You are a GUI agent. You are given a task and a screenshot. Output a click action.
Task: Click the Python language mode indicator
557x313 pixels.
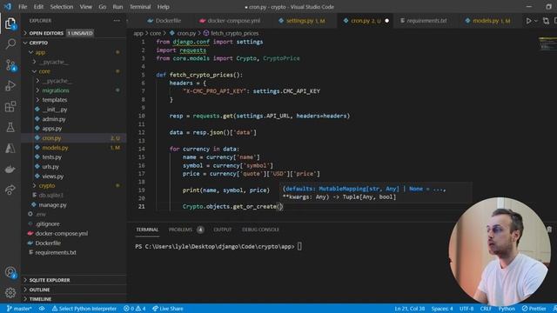tap(507, 309)
